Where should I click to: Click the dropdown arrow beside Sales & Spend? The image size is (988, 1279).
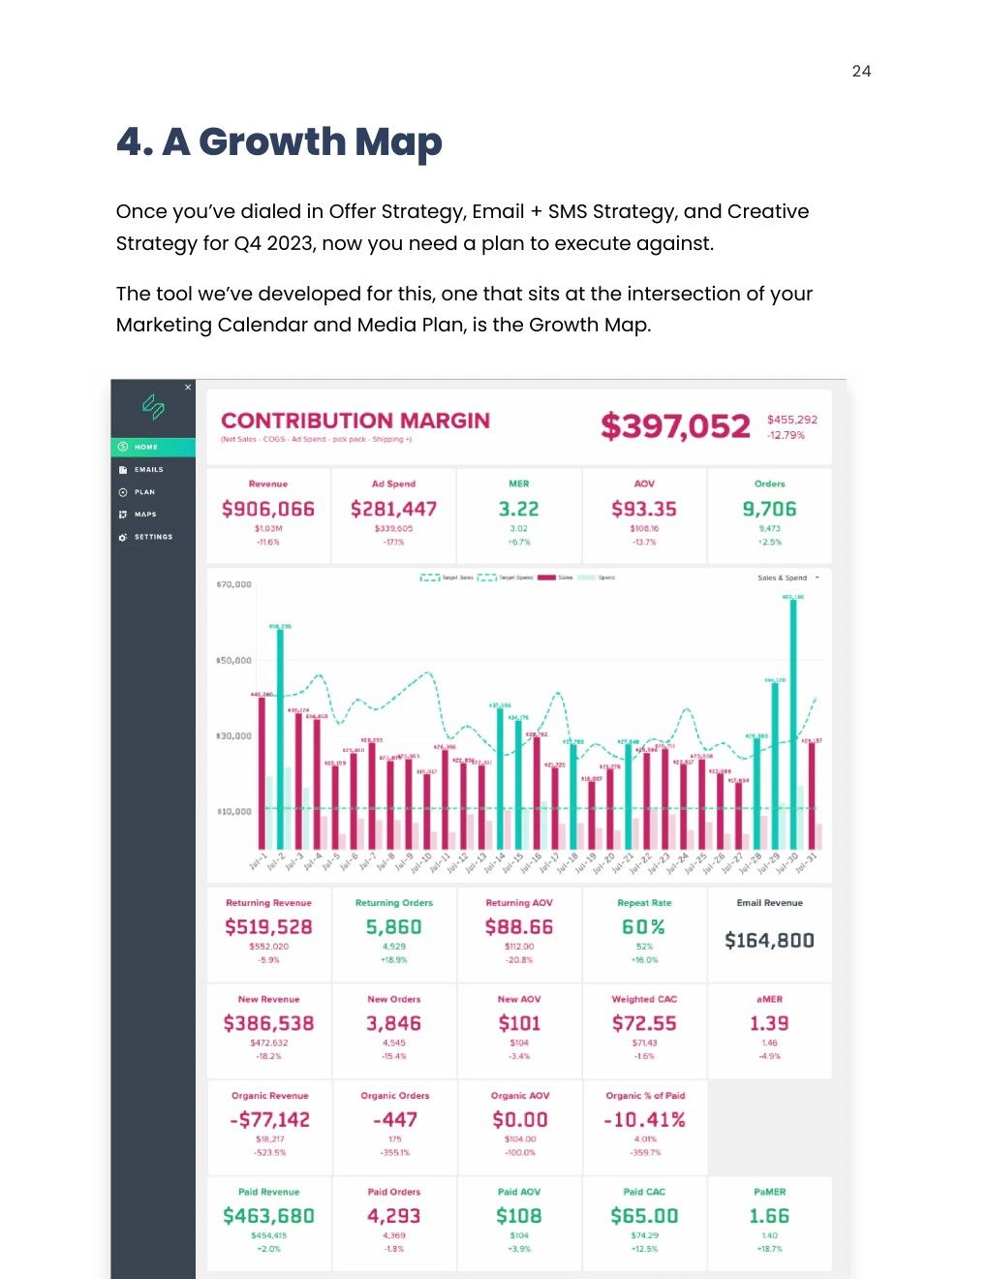pyautogui.click(x=818, y=577)
